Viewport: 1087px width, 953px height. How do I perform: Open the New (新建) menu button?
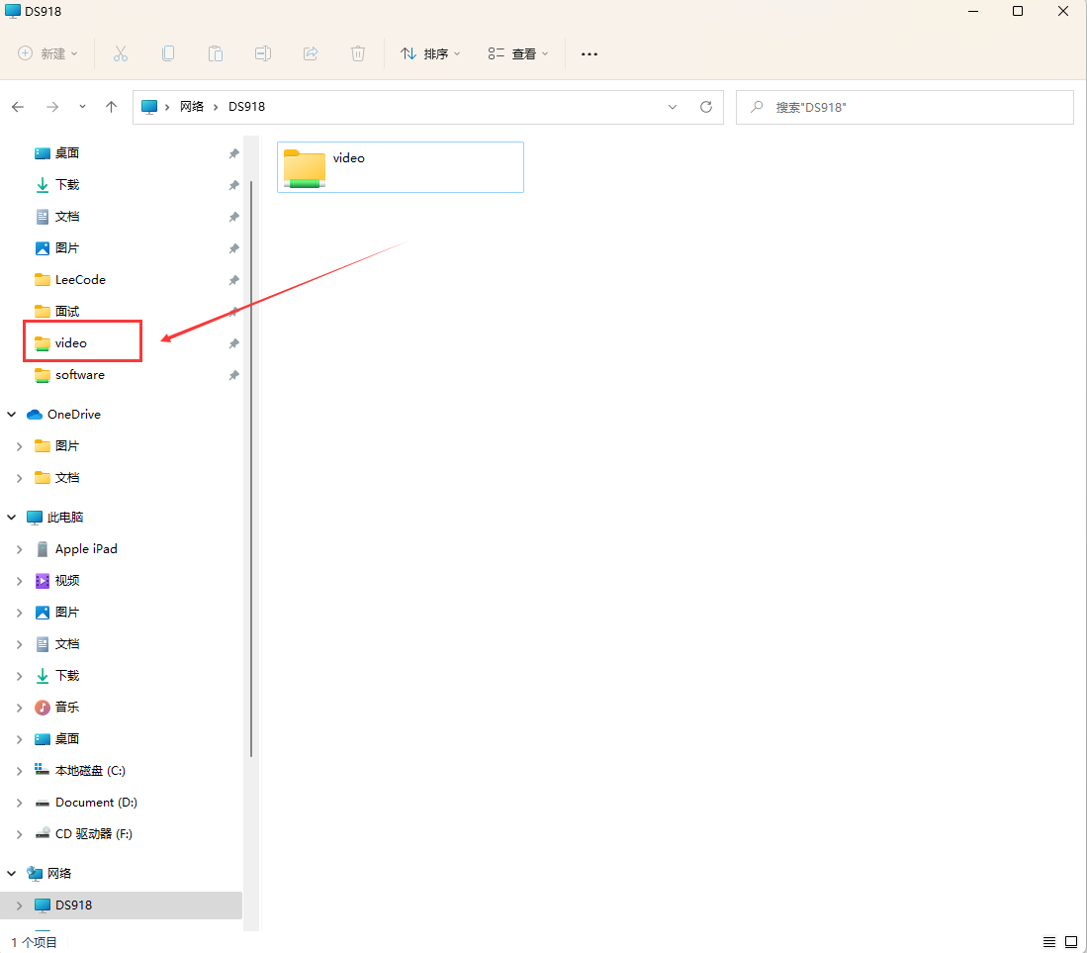[47, 53]
